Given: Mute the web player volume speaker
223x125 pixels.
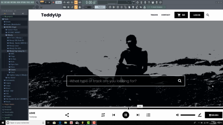Looking at the screenshot, I should click(177, 115).
